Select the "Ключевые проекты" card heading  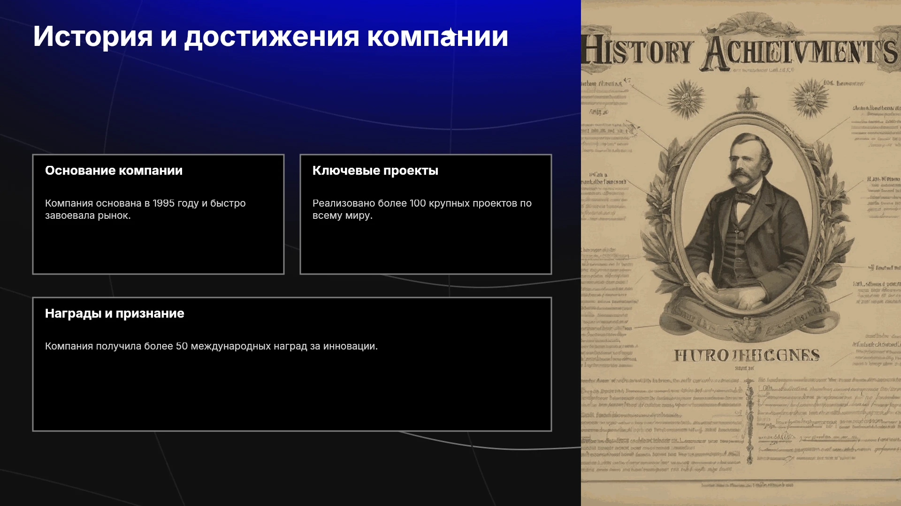[x=375, y=171]
